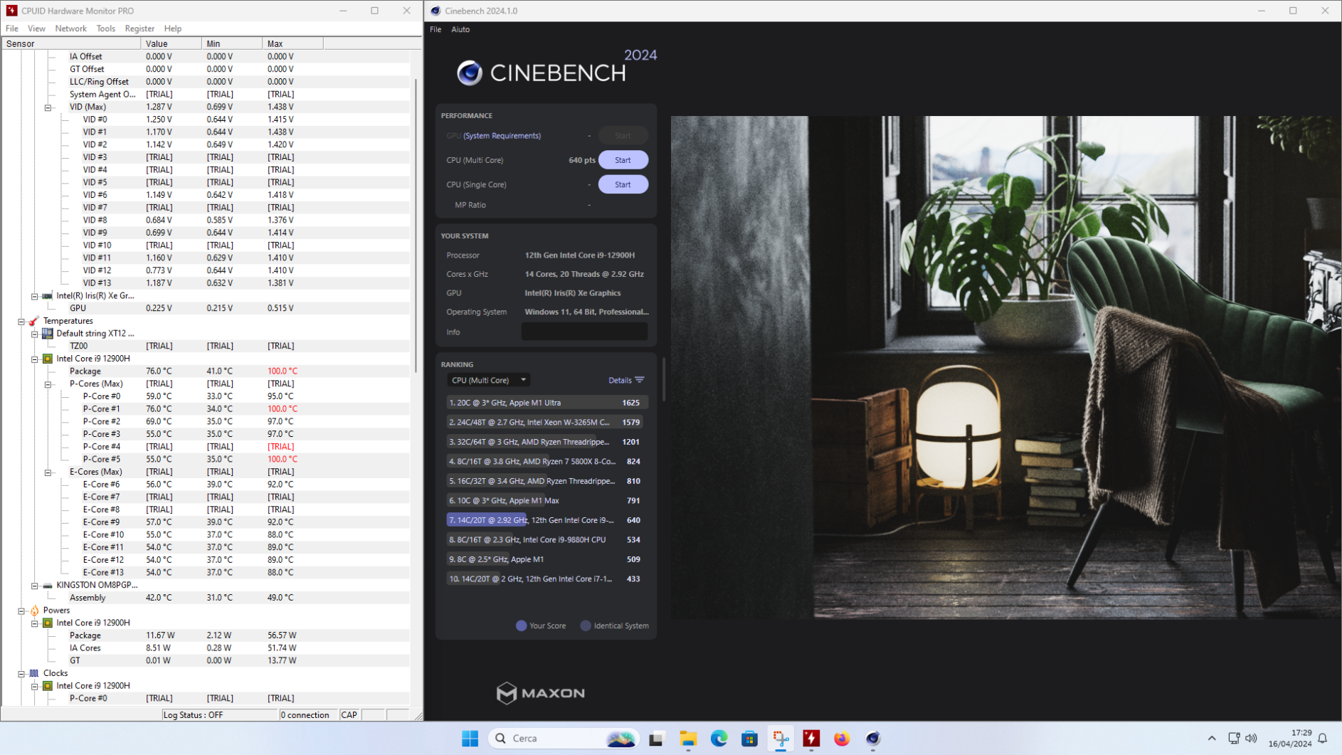Click the Info input field
This screenshot has width=1342, height=755.
pyautogui.click(x=584, y=332)
